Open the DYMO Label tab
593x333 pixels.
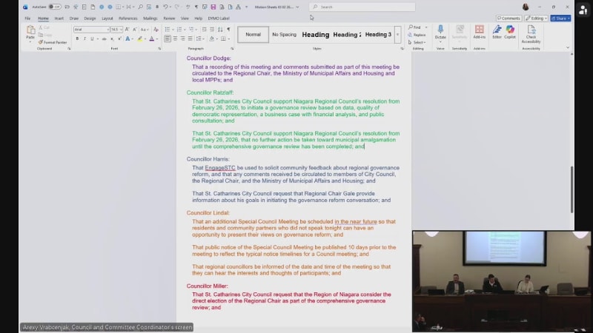tap(219, 18)
